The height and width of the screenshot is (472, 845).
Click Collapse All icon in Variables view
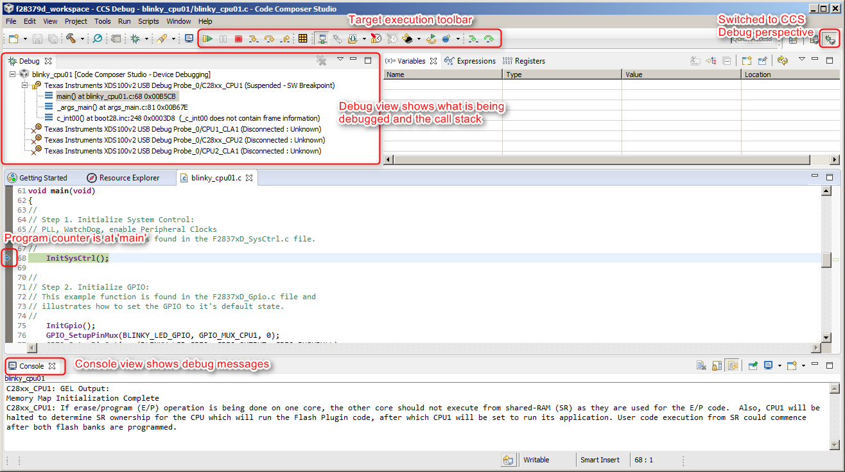click(727, 61)
